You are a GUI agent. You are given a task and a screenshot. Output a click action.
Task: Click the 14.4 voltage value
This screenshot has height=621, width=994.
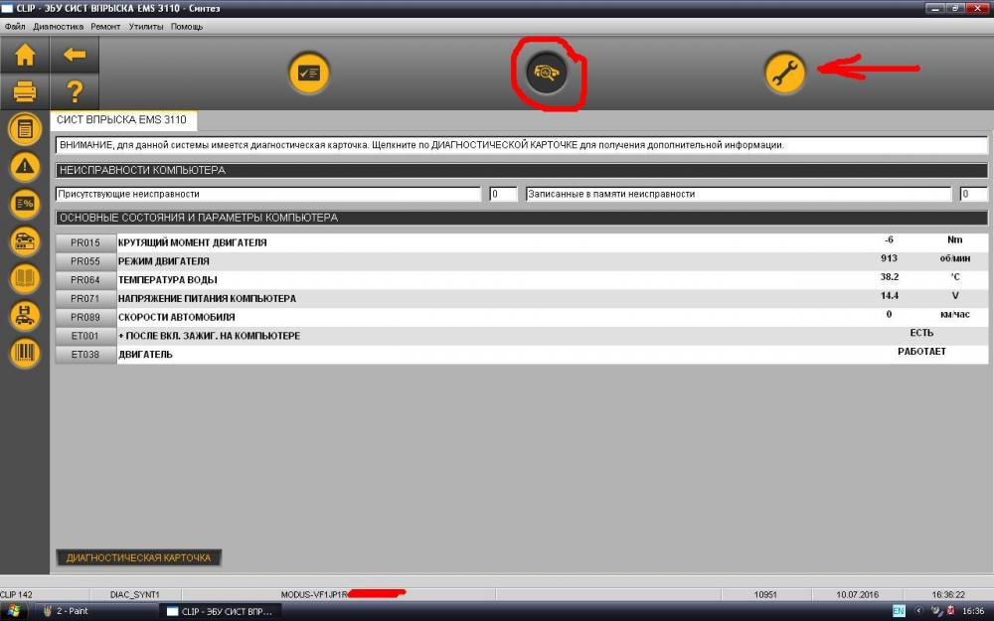point(889,296)
